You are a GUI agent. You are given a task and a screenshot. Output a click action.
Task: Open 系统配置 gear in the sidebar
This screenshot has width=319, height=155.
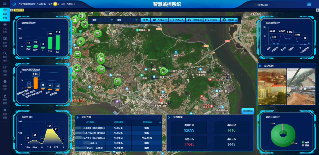coord(5,114)
